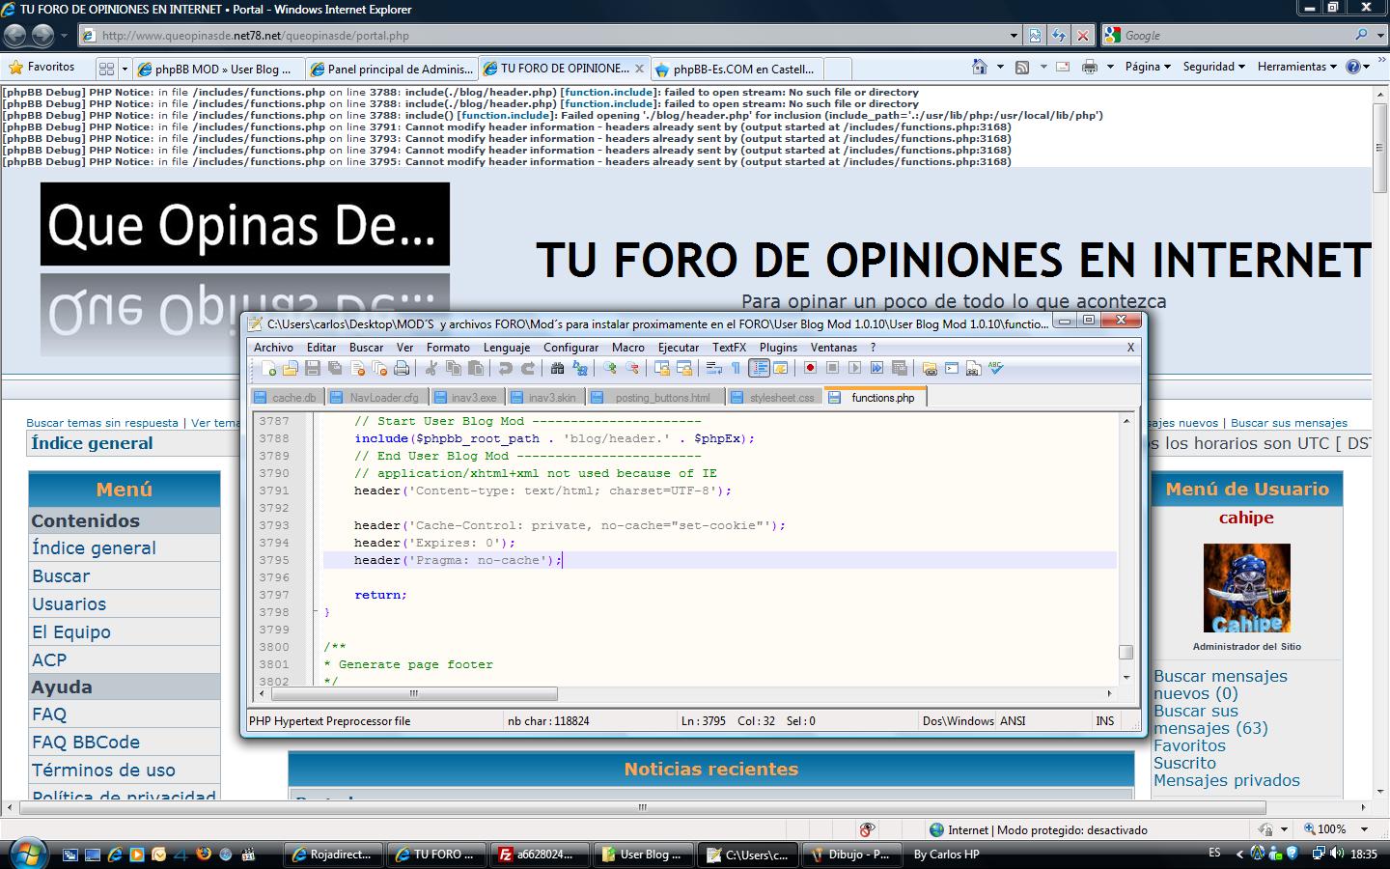Click the IE address bar
Viewport: 1390px width, 869px height.
550,36
